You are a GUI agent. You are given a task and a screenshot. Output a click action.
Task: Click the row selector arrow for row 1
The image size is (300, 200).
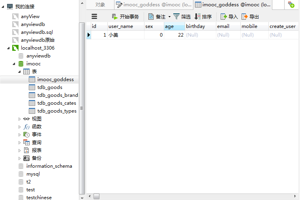[x=89, y=35]
